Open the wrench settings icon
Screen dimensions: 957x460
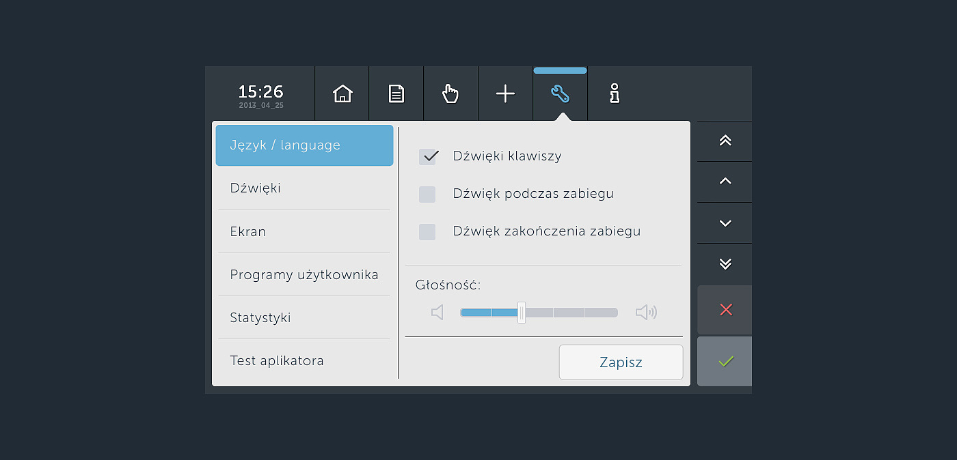click(560, 94)
